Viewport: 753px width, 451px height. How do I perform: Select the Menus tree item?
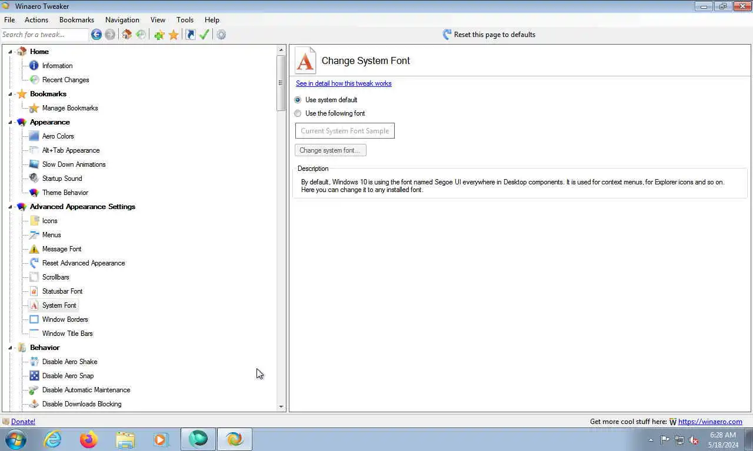pos(52,235)
